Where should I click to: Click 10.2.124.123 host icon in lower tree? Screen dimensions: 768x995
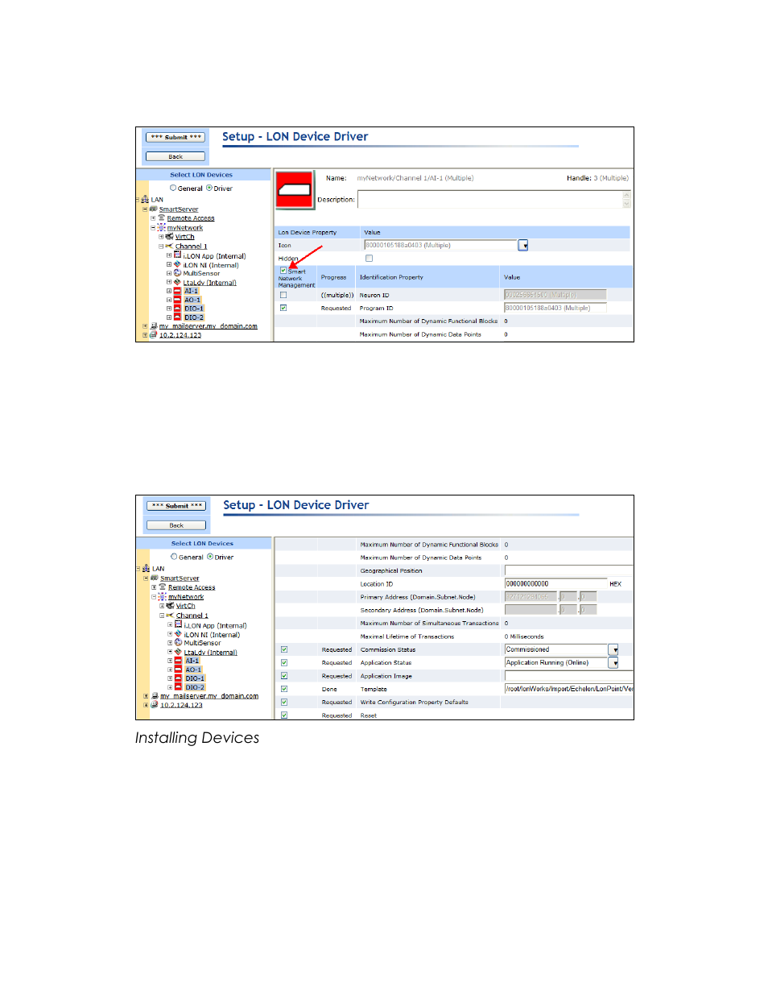pos(155,705)
